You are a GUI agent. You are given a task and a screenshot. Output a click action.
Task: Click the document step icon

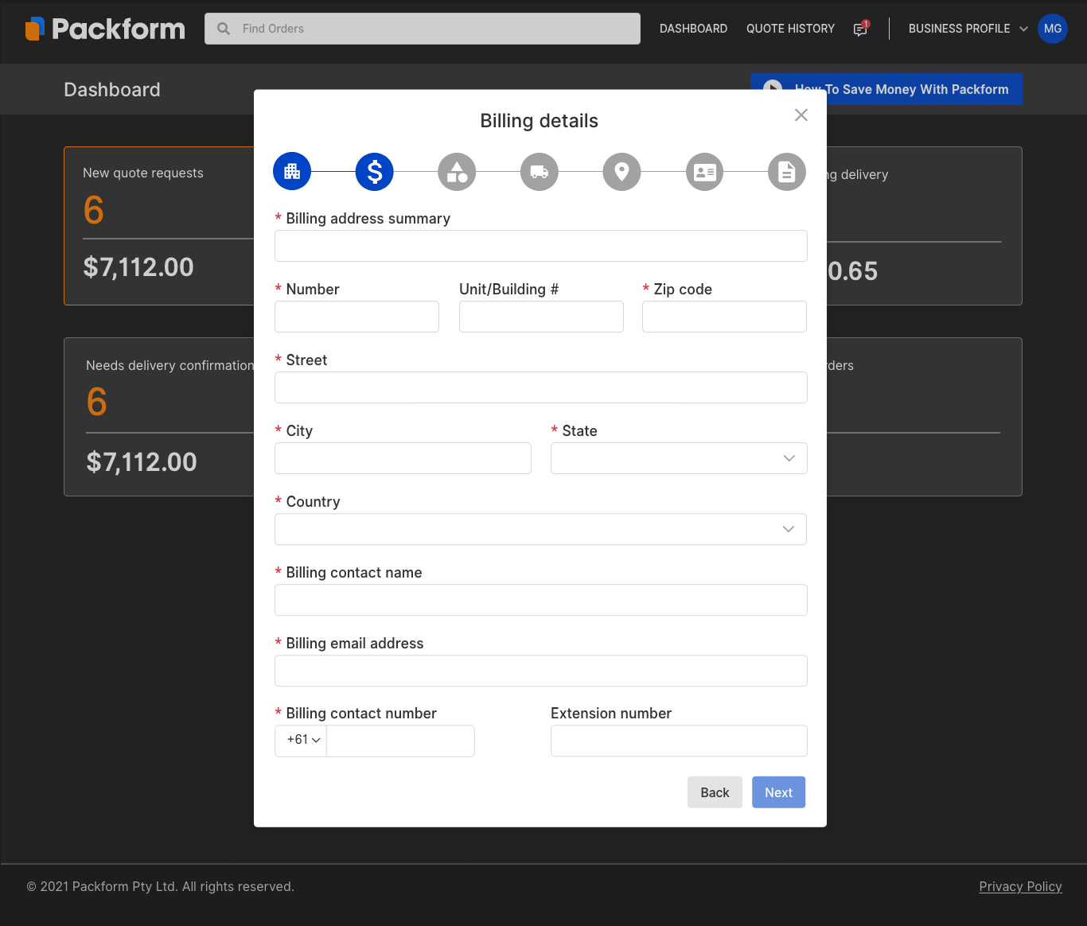point(786,172)
